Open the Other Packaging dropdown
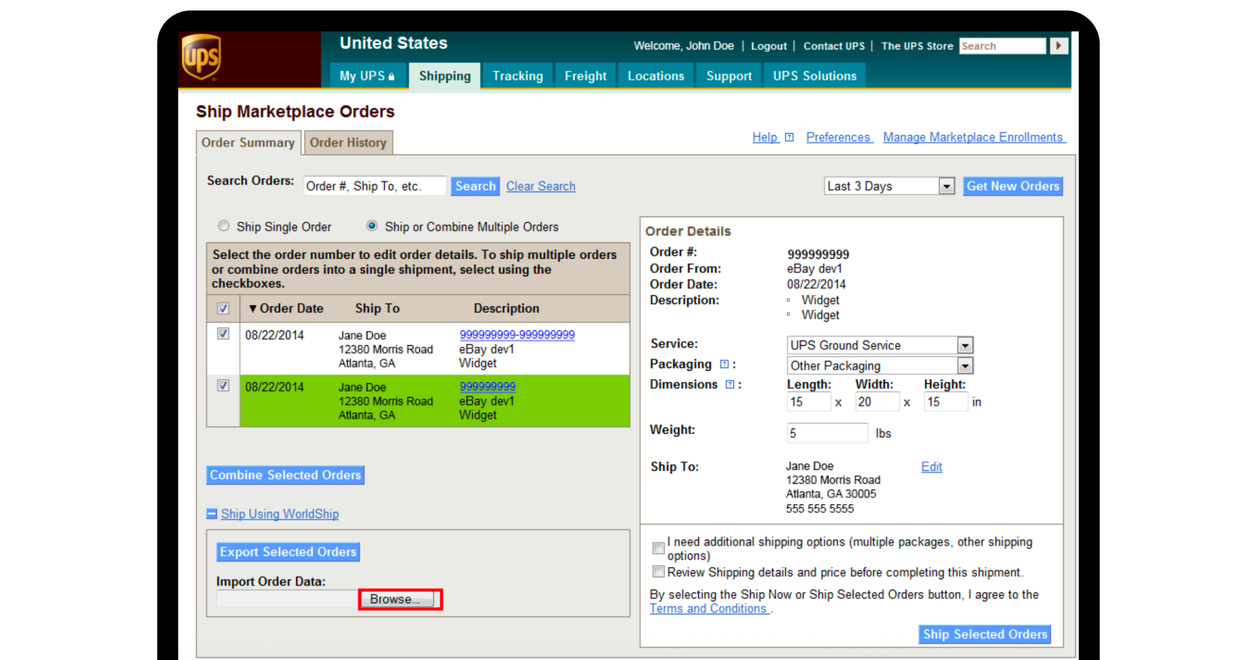Viewport: 1258px width, 660px height. point(965,365)
